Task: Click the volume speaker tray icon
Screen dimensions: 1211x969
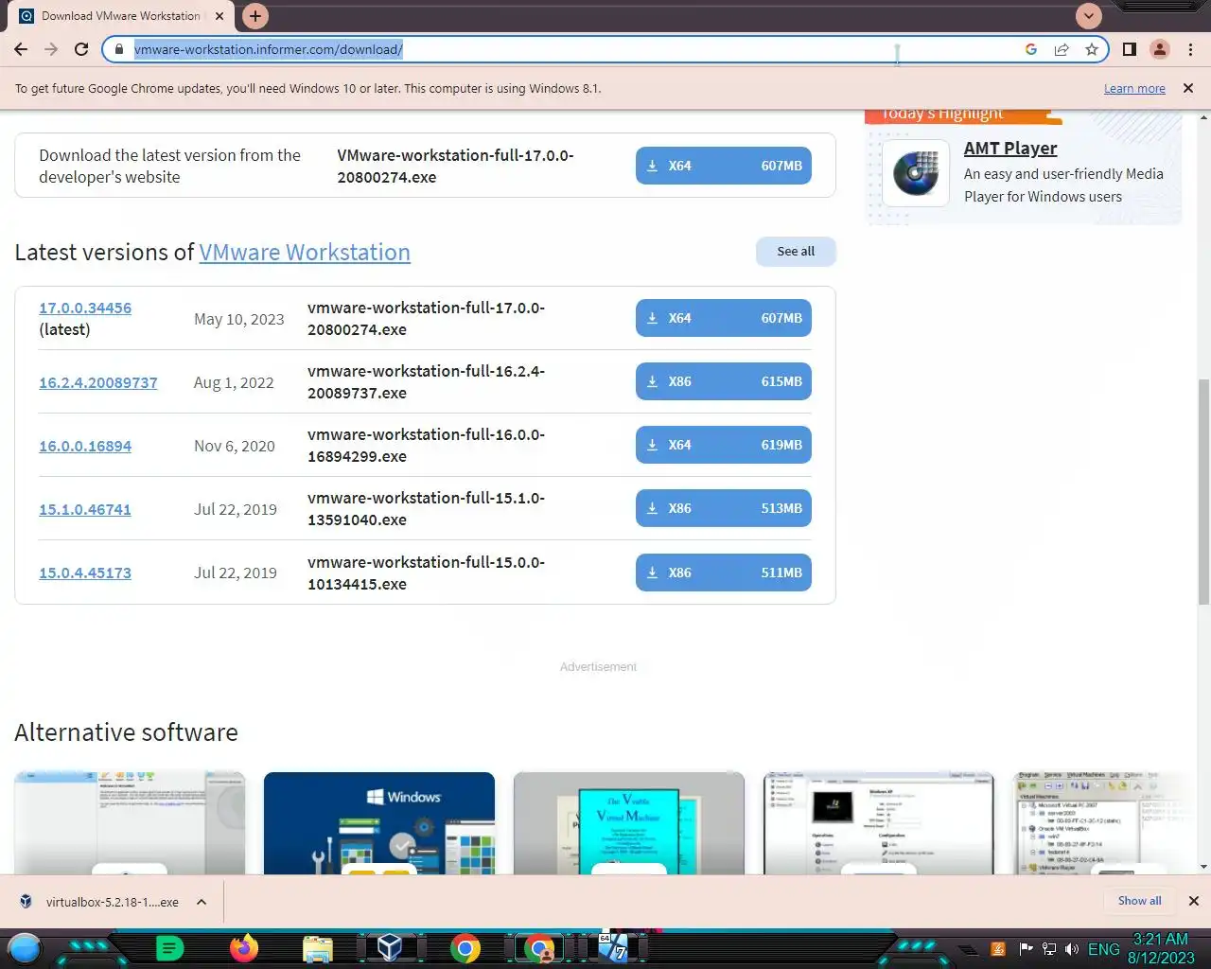Action: coord(1072,949)
